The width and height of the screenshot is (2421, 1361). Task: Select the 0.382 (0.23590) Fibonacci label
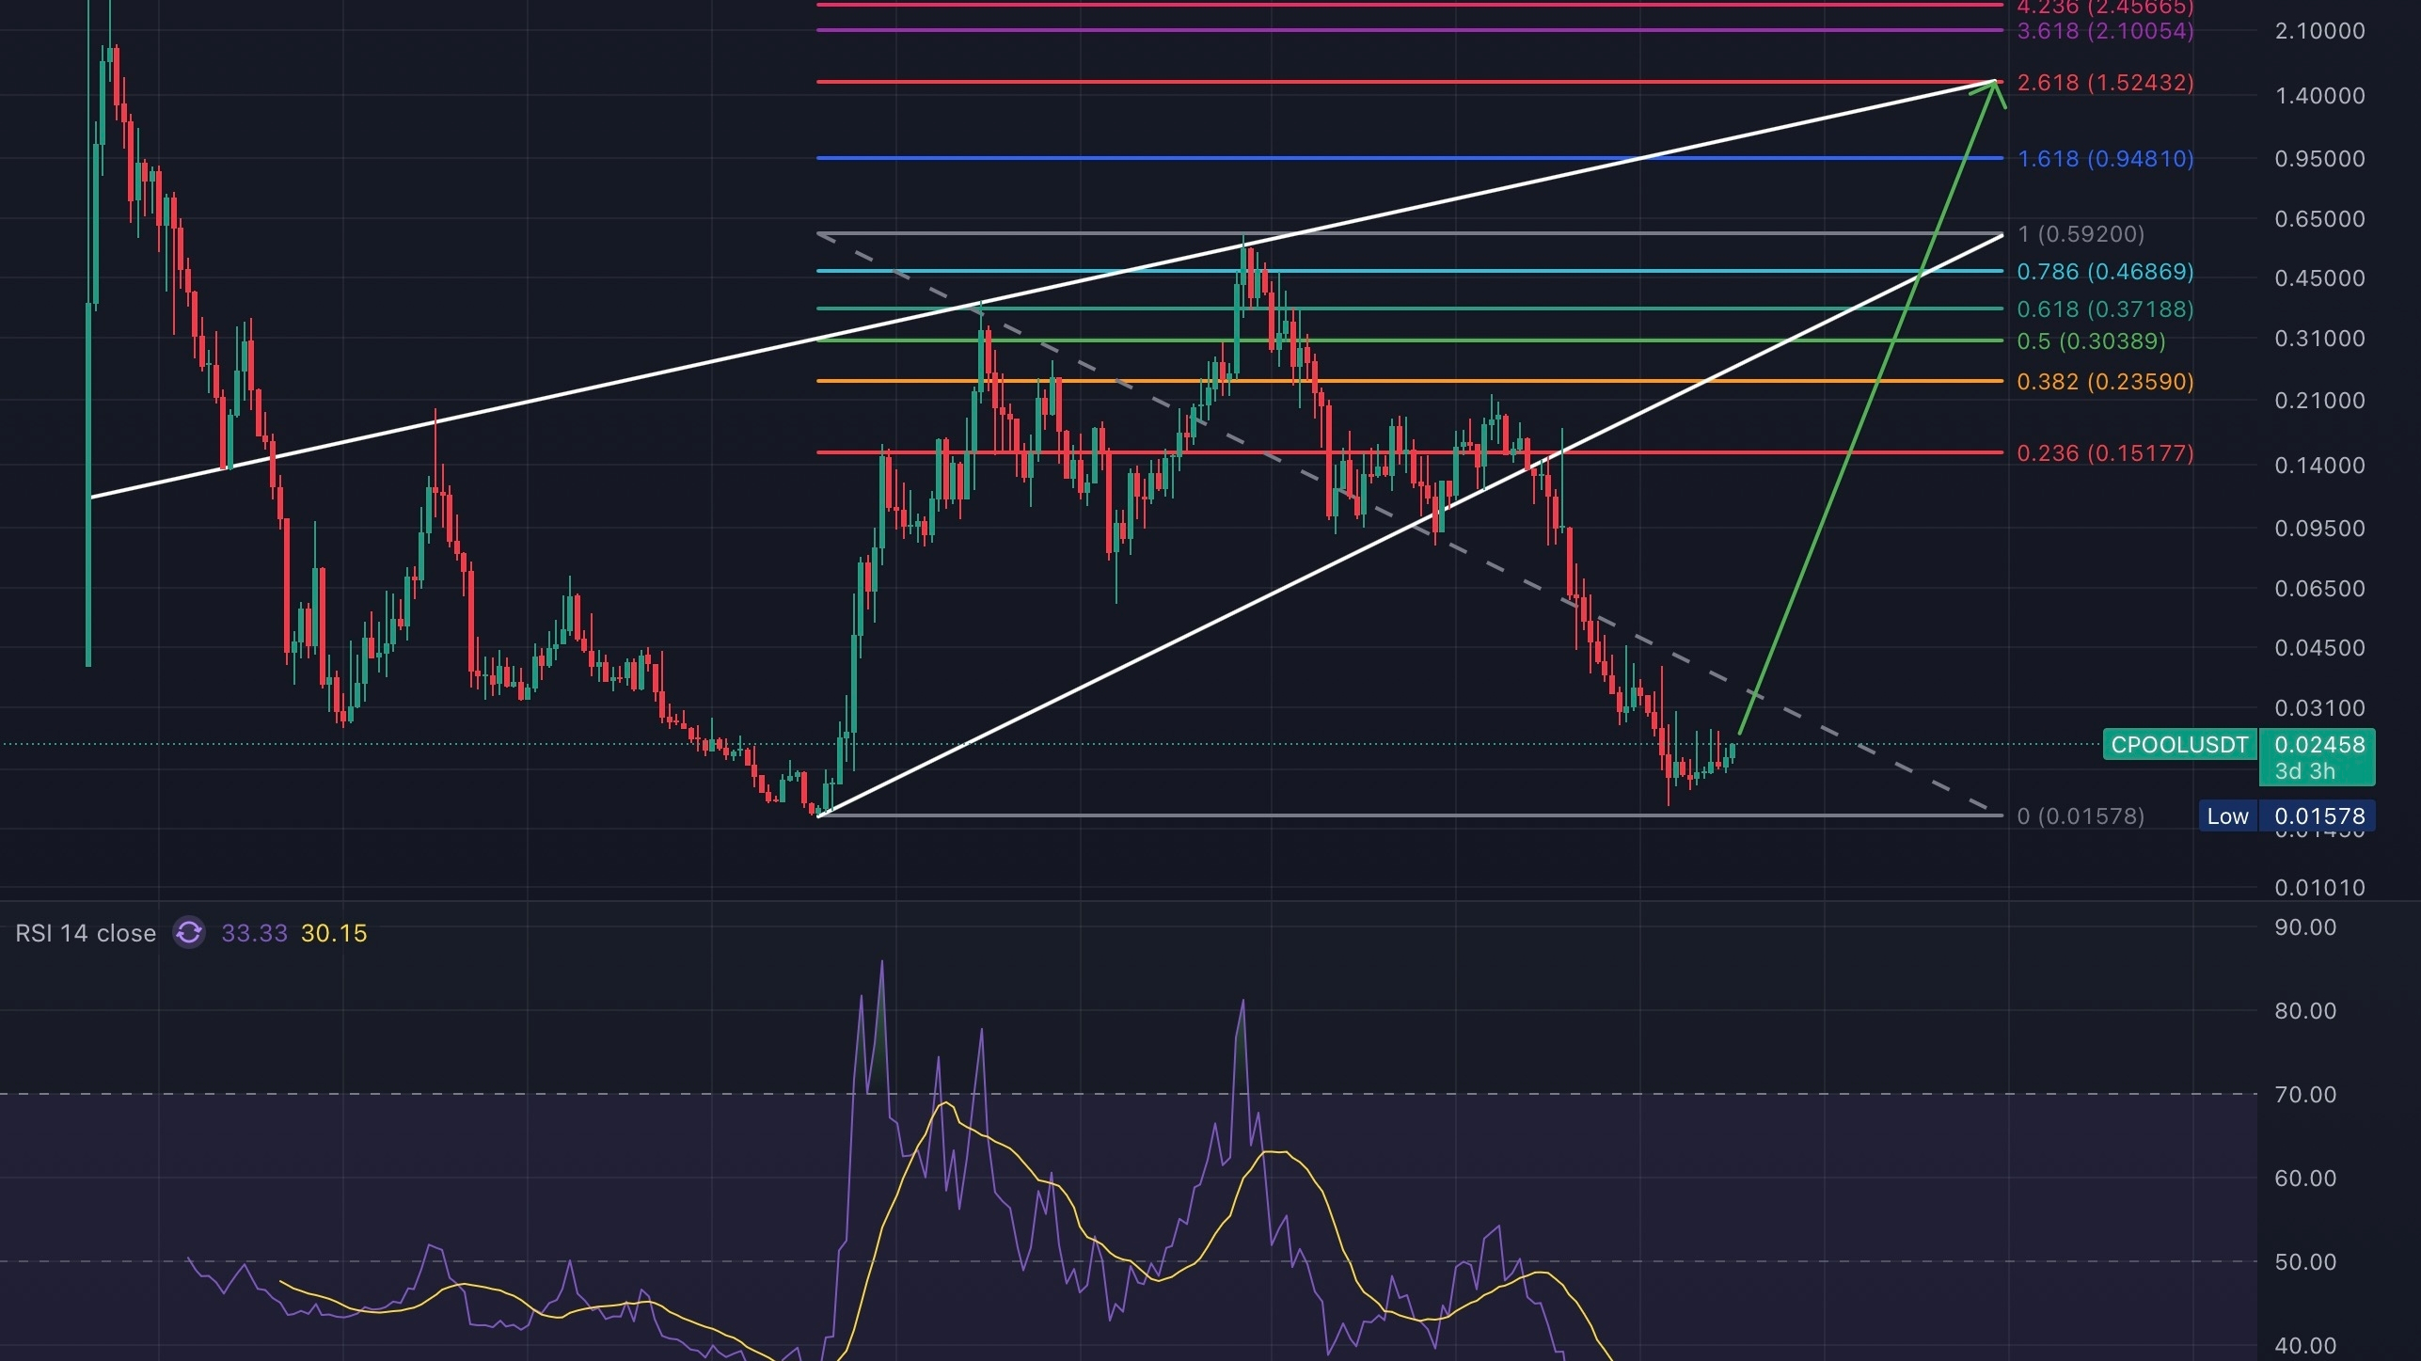point(2105,382)
